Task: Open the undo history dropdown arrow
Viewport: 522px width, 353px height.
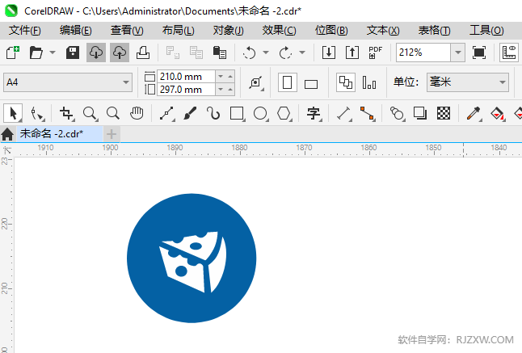Action: 266,53
